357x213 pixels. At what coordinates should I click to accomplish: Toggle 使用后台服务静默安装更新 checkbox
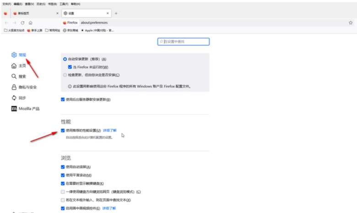(x=63, y=99)
